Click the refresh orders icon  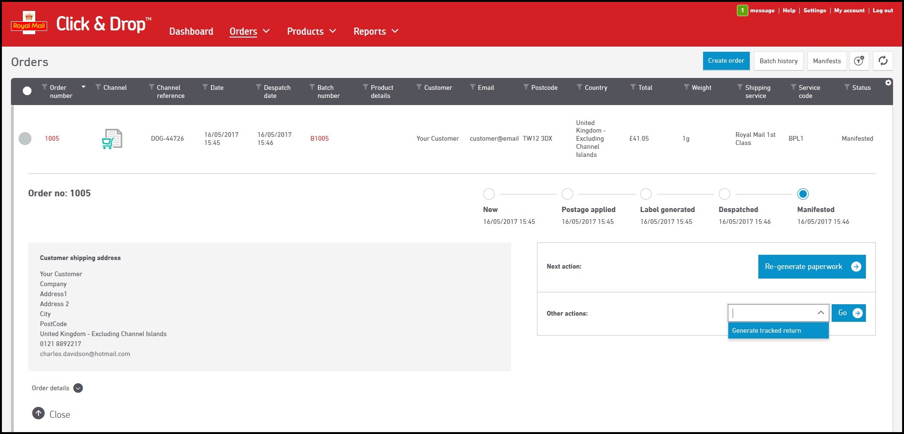pyautogui.click(x=883, y=61)
